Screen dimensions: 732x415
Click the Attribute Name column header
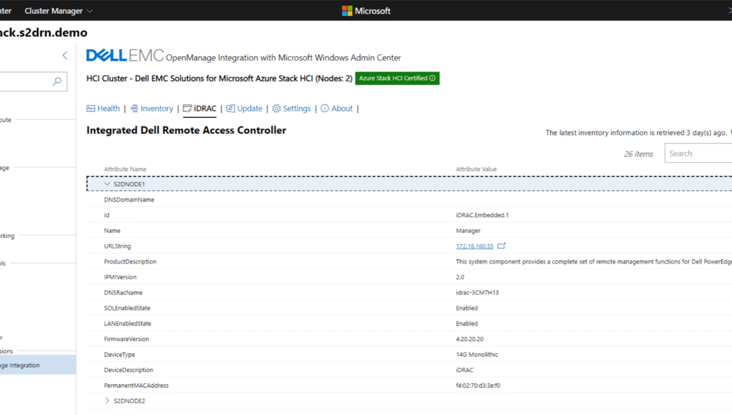[x=125, y=169]
